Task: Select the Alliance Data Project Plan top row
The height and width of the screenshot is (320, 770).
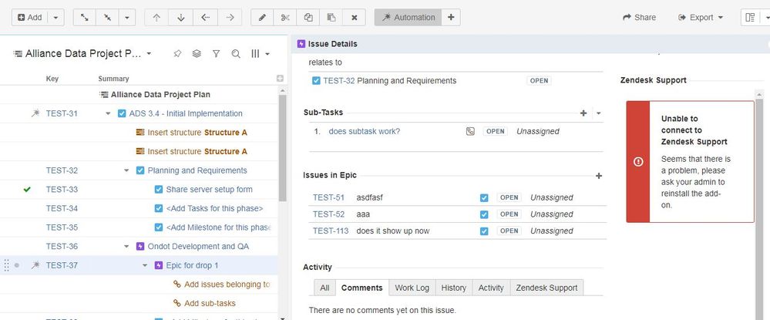Action: [x=140, y=94]
